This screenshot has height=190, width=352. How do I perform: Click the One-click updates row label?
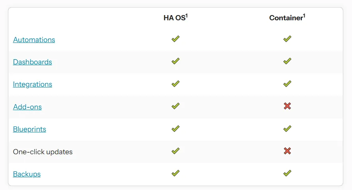click(43, 152)
